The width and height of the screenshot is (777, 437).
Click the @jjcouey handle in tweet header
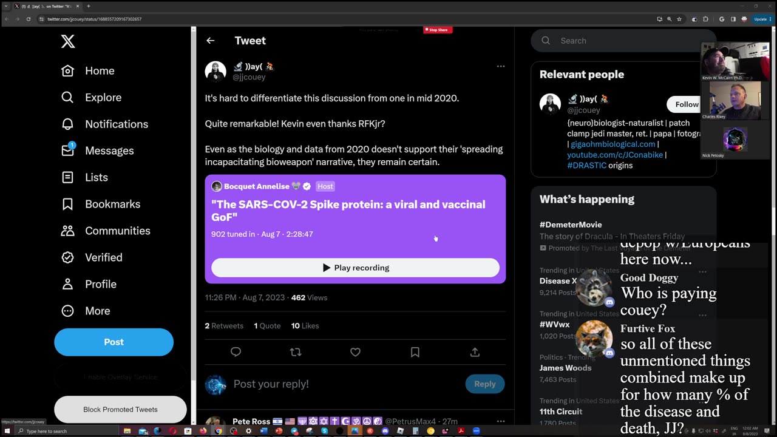(x=249, y=77)
